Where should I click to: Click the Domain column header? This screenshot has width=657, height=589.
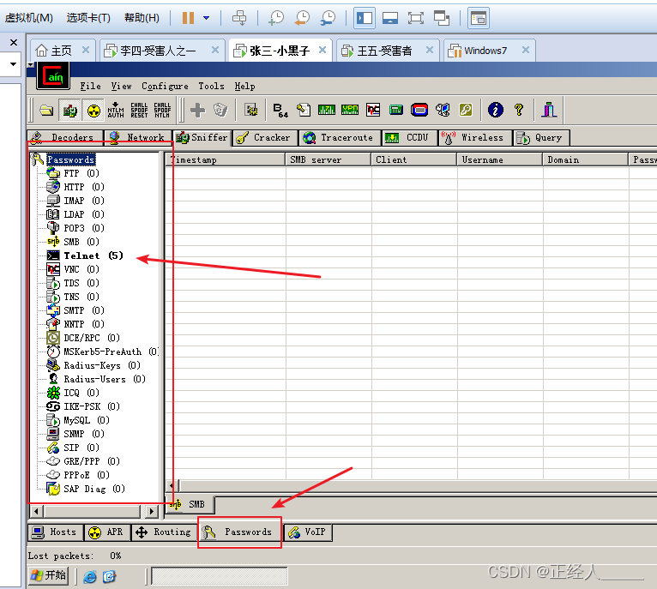pyautogui.click(x=585, y=159)
